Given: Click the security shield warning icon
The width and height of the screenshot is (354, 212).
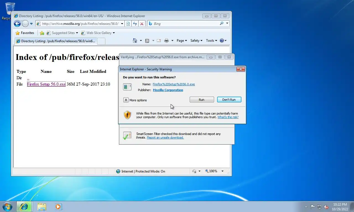Looking at the screenshot, I should point(127,115).
